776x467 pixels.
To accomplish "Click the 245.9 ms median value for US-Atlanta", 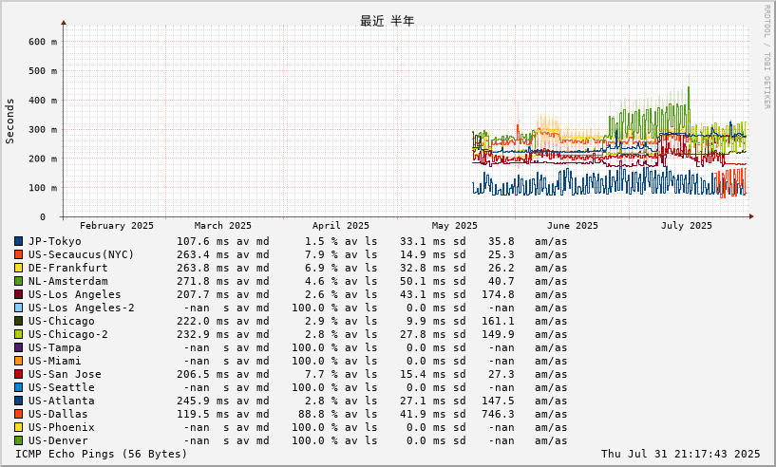I will pyautogui.click(x=203, y=401).
